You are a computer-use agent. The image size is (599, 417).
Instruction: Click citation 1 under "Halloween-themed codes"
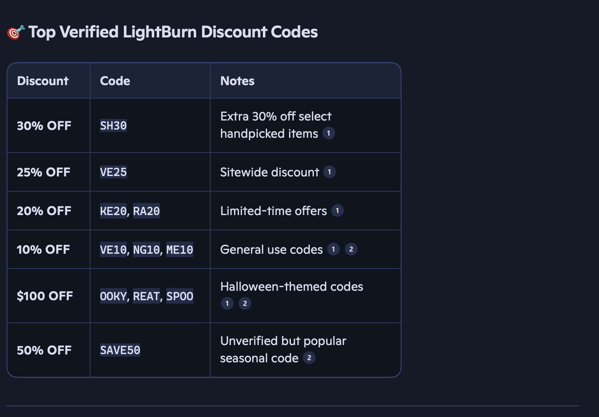(x=227, y=303)
